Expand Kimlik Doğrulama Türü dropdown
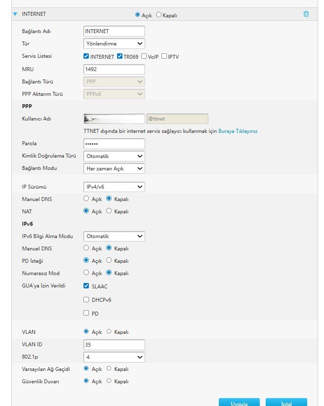This screenshot has height=406, width=324. (114, 156)
